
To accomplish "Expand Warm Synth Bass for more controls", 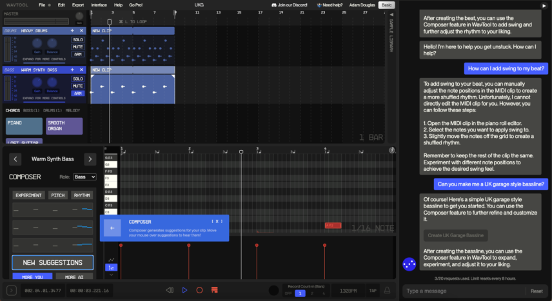I will [44, 98].
